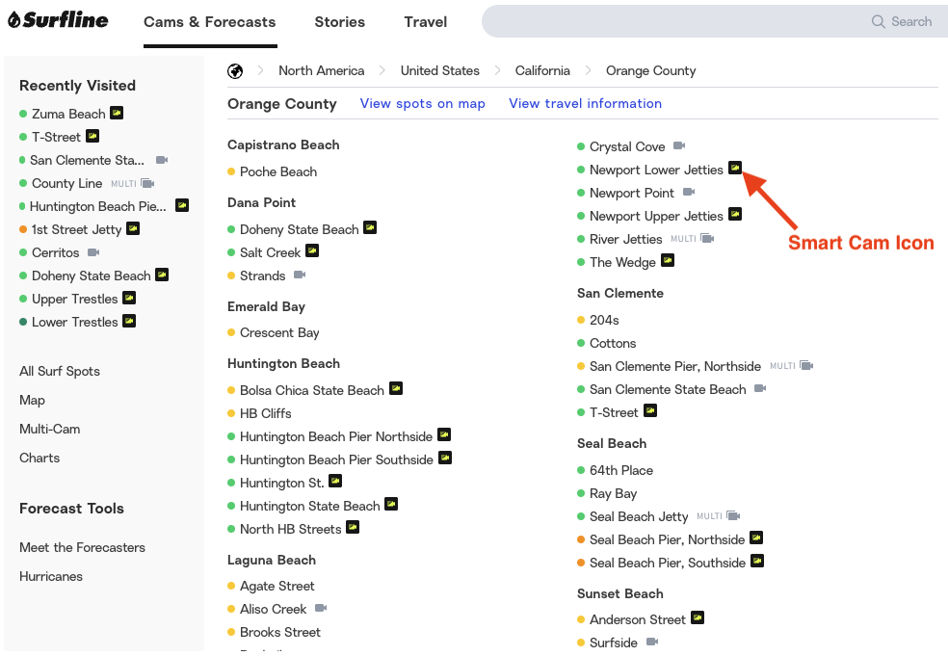The width and height of the screenshot is (948, 656).
Task: Click Bolsa Chica State Beach smart cam icon
Action: click(396, 388)
